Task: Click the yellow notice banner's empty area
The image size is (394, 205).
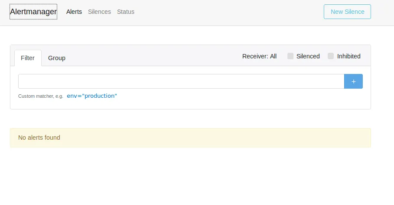Action: click(217, 138)
